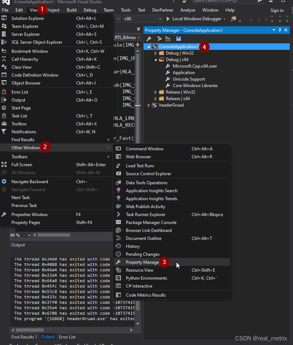The image size is (293, 345).
Task: Expand the Release | x64 folder
Action: tap(156, 99)
